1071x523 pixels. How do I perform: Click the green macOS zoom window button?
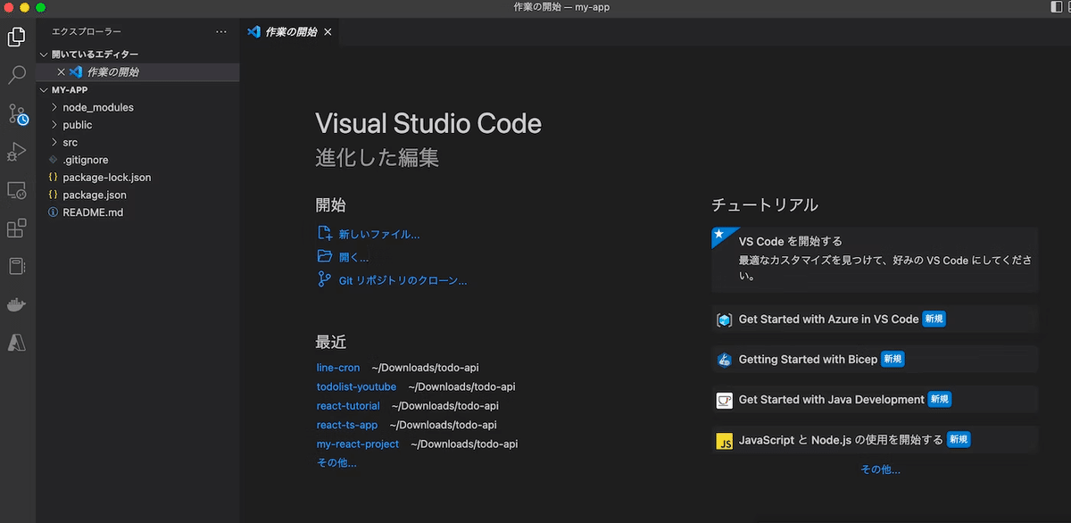[x=41, y=7]
